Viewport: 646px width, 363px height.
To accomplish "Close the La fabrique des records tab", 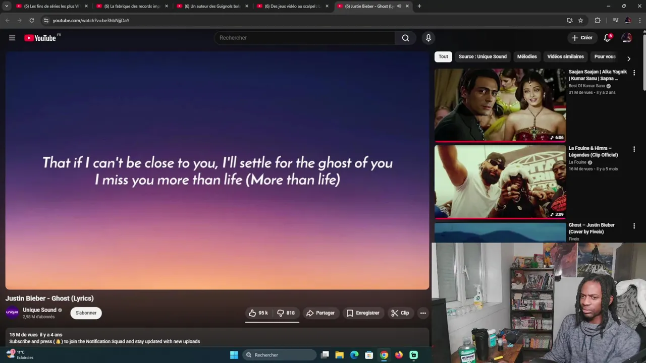I will [166, 6].
